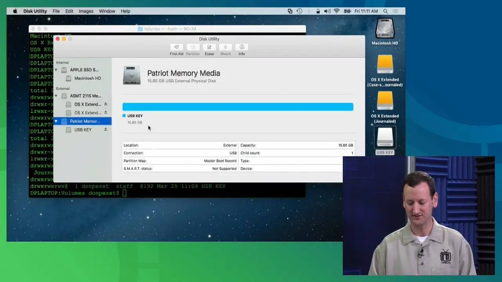Collapse the APPLE SSD disclosure triangle

coord(56,70)
